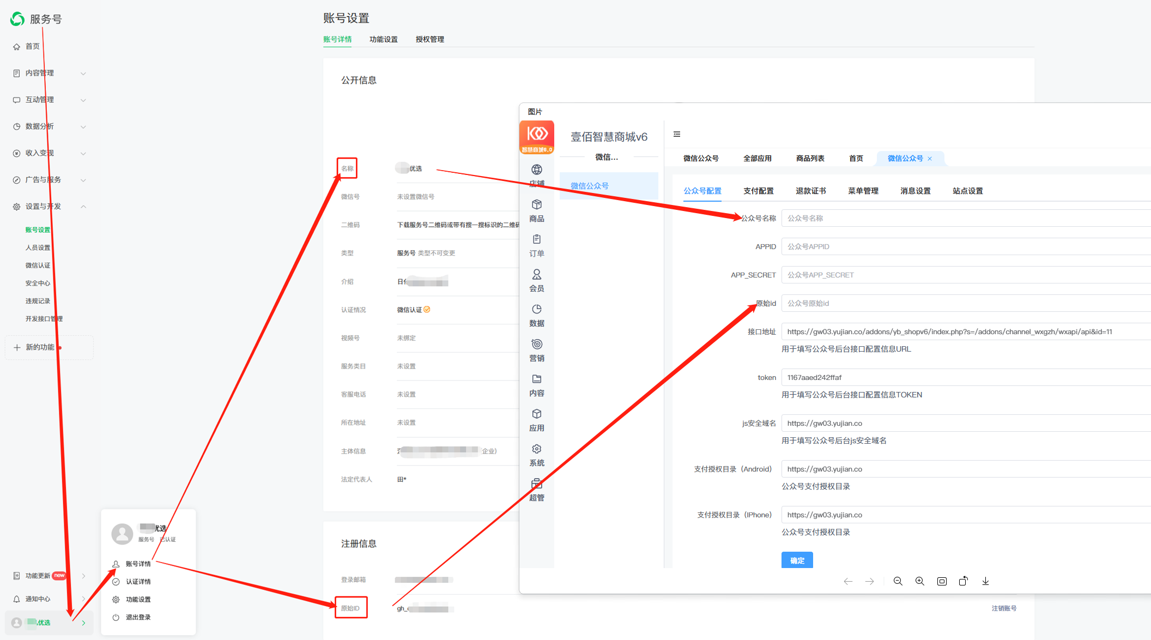This screenshot has height=640, width=1151.
Task: Click the APP_SECRET input field
Action: pos(966,275)
